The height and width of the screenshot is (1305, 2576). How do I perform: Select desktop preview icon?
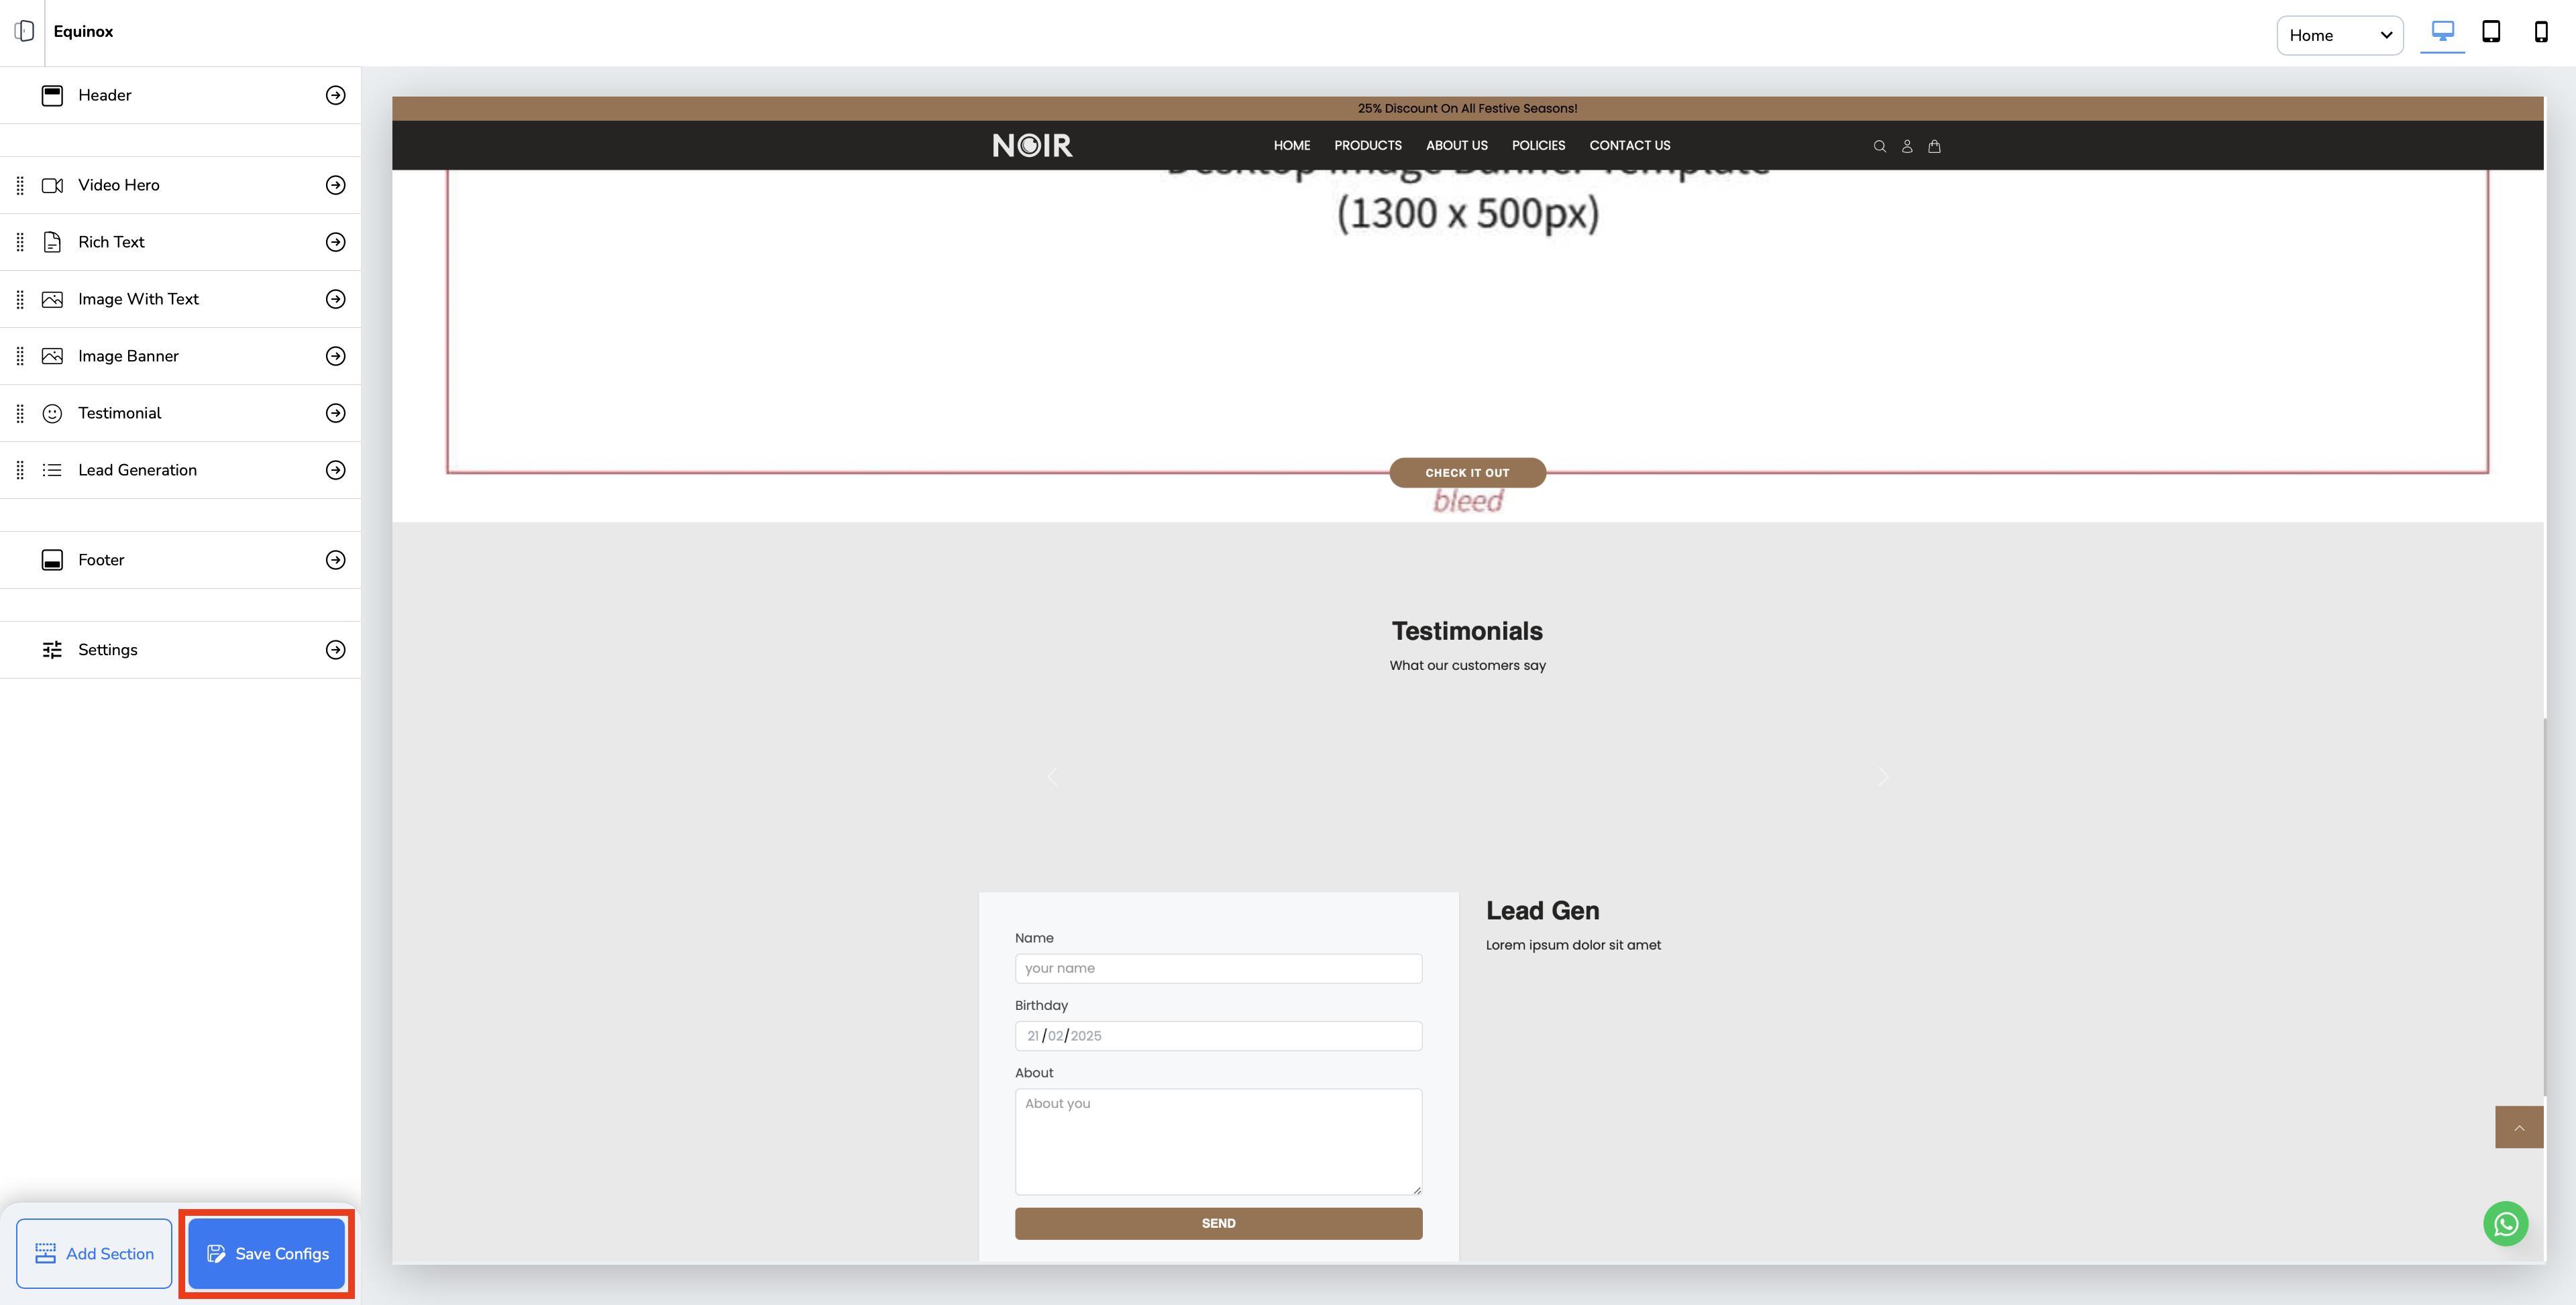tap(2442, 32)
